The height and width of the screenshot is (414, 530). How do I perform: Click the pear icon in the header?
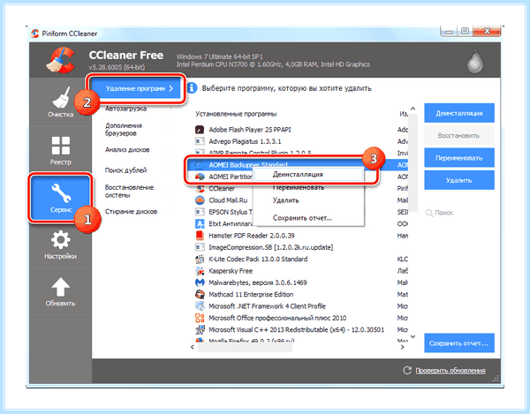475,62
